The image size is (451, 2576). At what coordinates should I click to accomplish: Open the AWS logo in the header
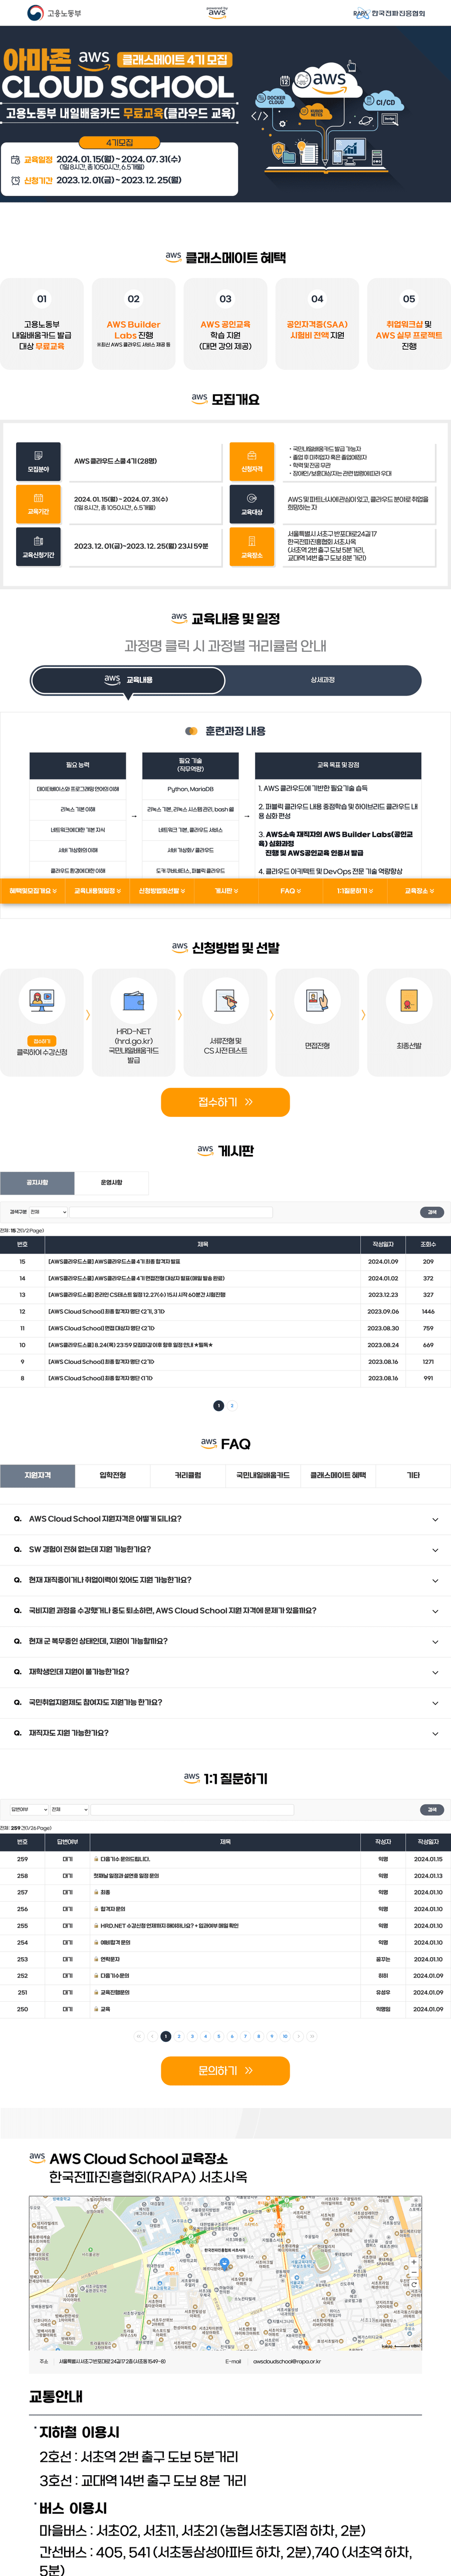(x=217, y=12)
